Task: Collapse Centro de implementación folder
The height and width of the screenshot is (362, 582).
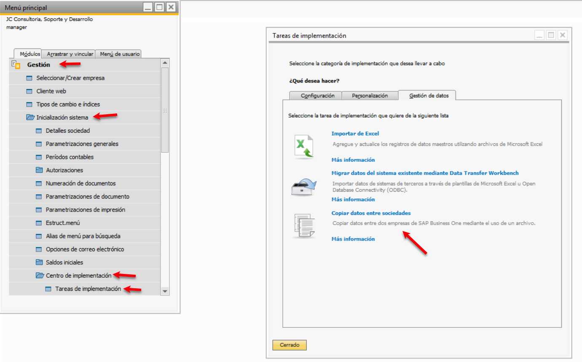Action: pyautogui.click(x=40, y=276)
